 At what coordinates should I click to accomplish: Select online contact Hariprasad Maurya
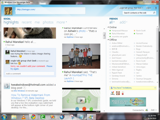point(119,30)
